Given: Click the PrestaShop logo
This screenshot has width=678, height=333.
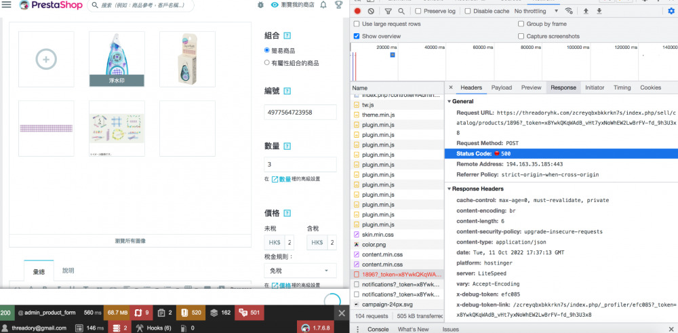Looking at the screenshot, I should (x=51, y=5).
